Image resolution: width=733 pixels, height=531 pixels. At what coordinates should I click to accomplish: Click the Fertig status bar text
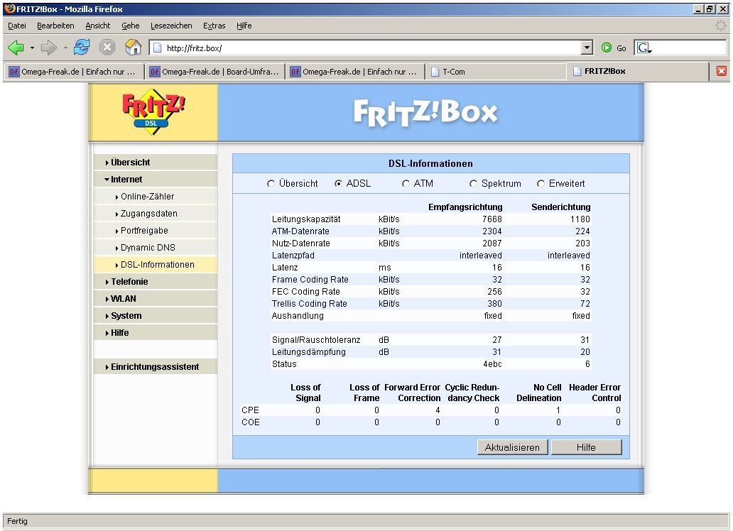(17, 521)
